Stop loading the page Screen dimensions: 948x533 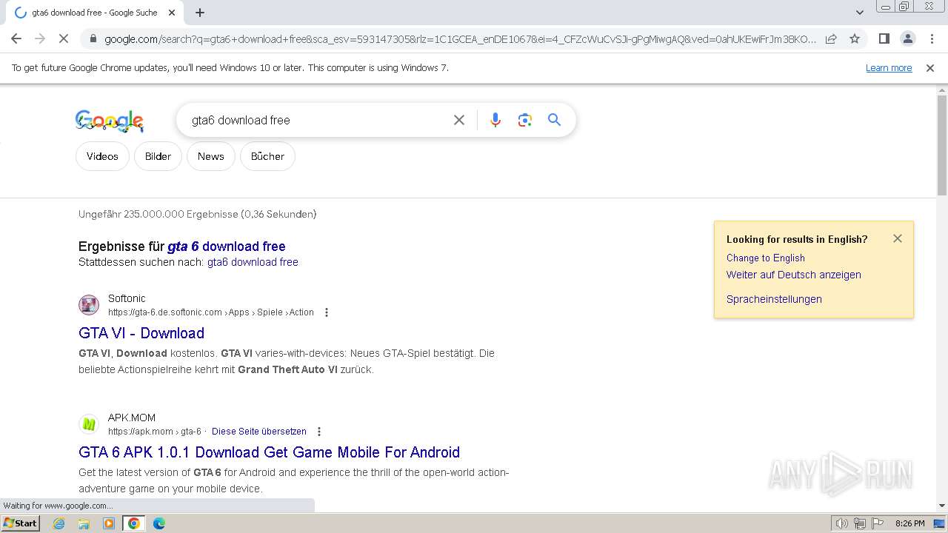coord(64,38)
